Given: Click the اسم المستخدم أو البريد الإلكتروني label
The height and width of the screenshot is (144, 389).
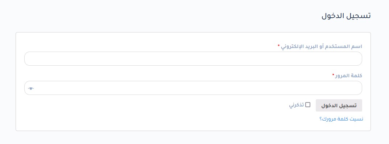Looking at the screenshot, I should 321,47.
